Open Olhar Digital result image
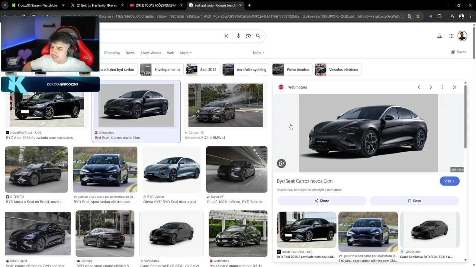 coord(38,234)
